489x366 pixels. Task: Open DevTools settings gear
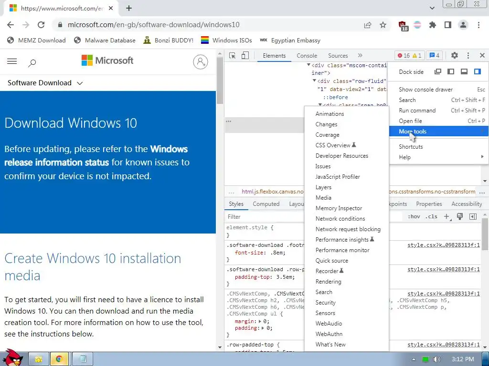(x=455, y=55)
